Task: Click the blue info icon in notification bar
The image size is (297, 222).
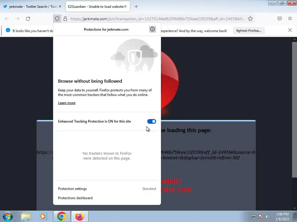Action: [x=8, y=30]
